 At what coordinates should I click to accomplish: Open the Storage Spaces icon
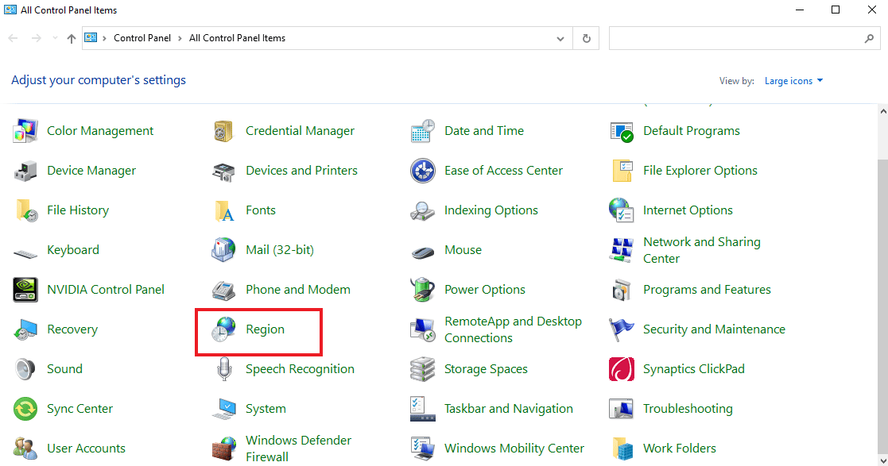422,369
